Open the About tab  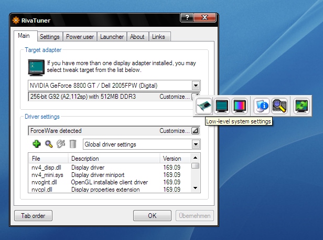(x=137, y=37)
